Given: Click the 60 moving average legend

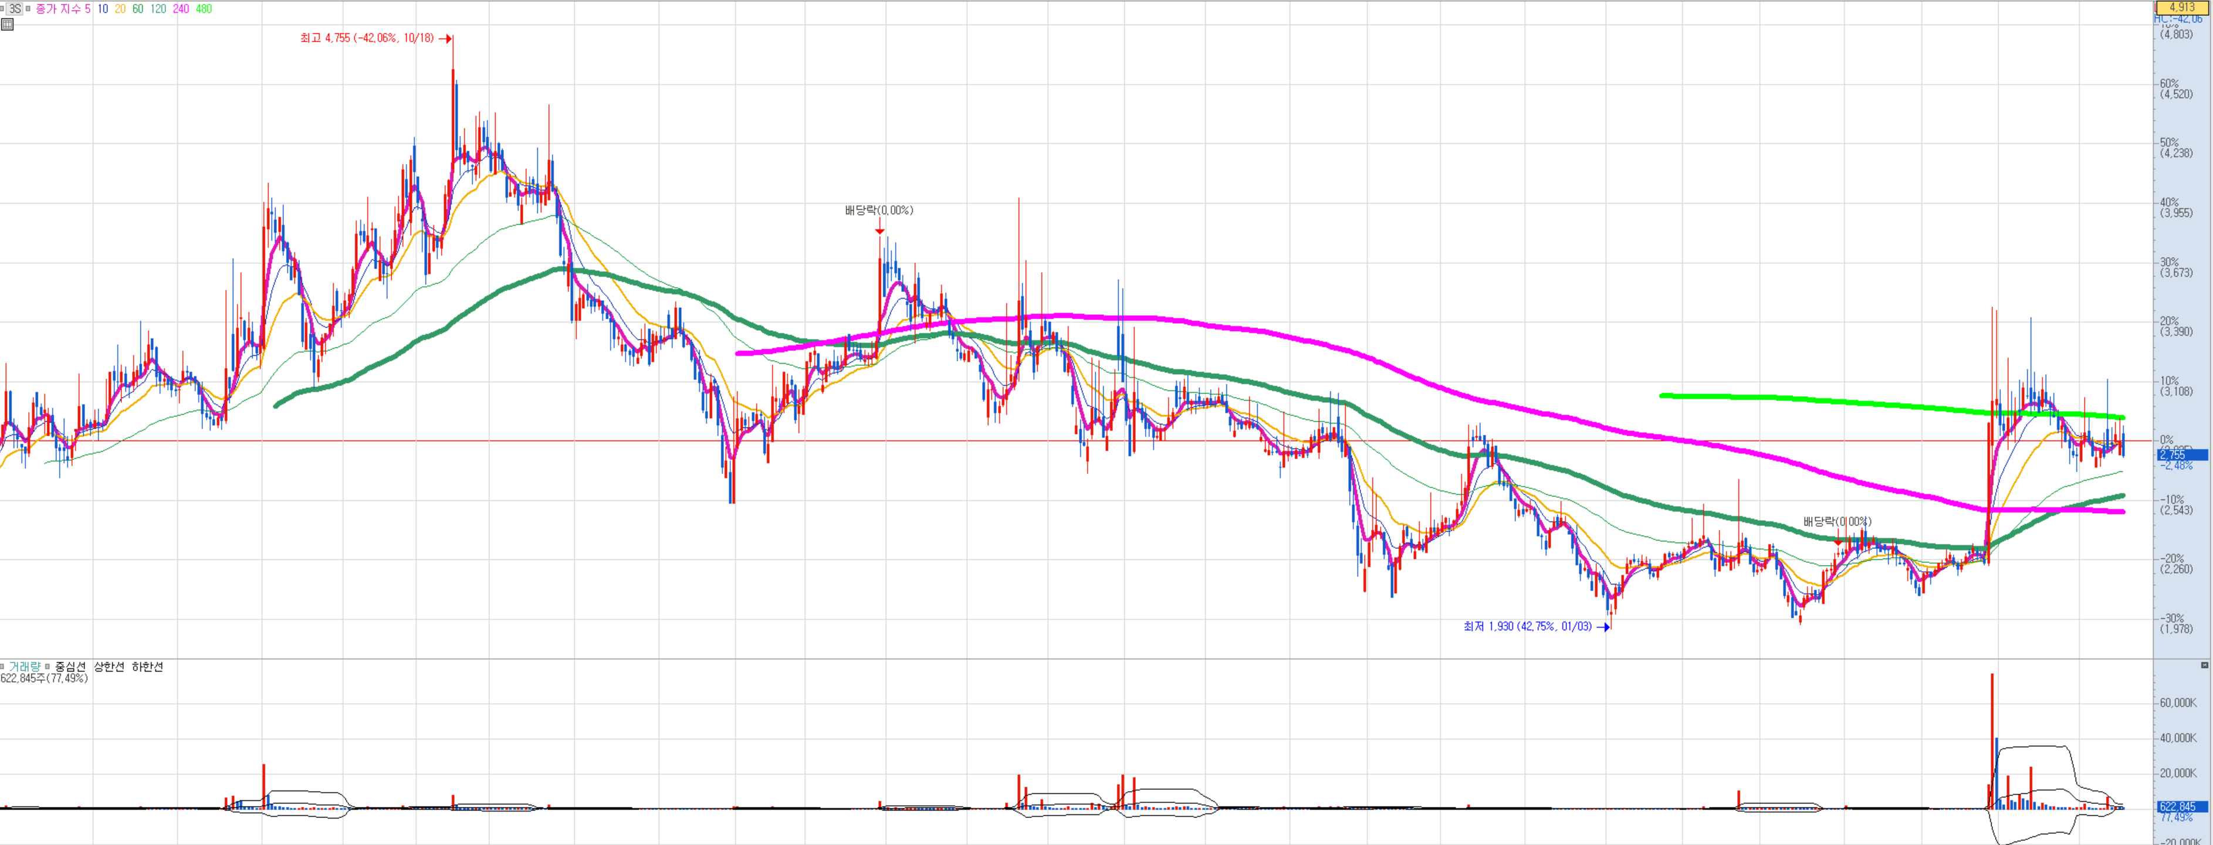Looking at the screenshot, I should (137, 9).
